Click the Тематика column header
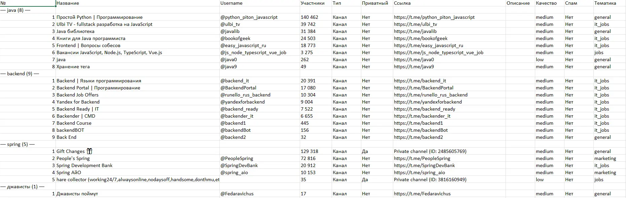626x198 pixels. pyautogui.click(x=605, y=3)
